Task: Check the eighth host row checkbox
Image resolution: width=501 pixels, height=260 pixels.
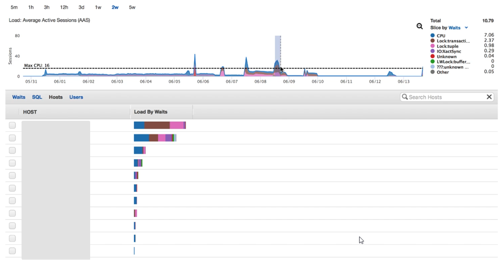Action: [x=12, y=213]
